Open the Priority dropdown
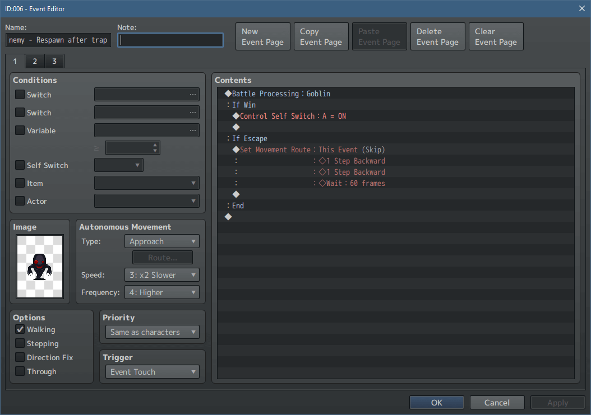The image size is (591, 415). click(152, 332)
